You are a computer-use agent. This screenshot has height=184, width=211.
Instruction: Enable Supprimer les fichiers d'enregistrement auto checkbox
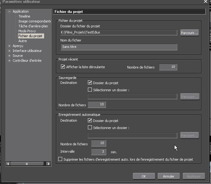click(60, 159)
